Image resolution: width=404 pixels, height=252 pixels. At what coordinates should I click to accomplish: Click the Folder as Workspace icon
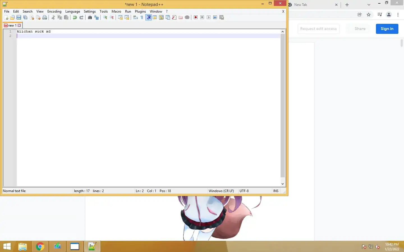click(x=181, y=17)
